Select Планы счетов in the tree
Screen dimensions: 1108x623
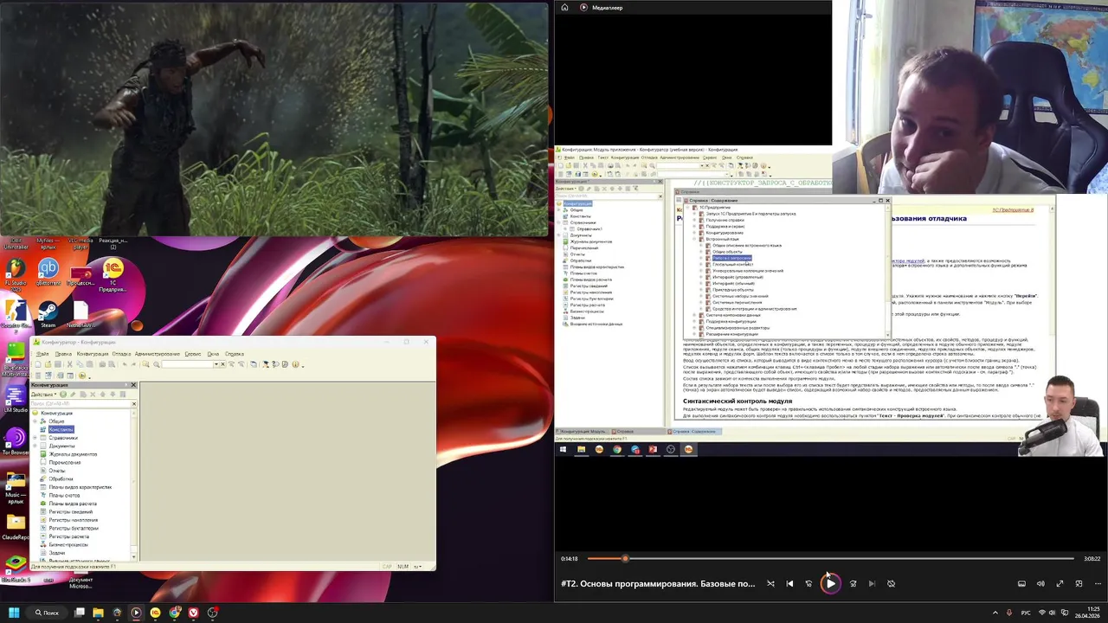pyautogui.click(x=64, y=495)
